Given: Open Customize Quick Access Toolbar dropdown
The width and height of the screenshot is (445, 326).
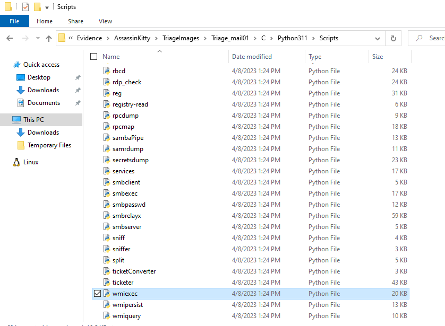Looking at the screenshot, I should pyautogui.click(x=47, y=7).
